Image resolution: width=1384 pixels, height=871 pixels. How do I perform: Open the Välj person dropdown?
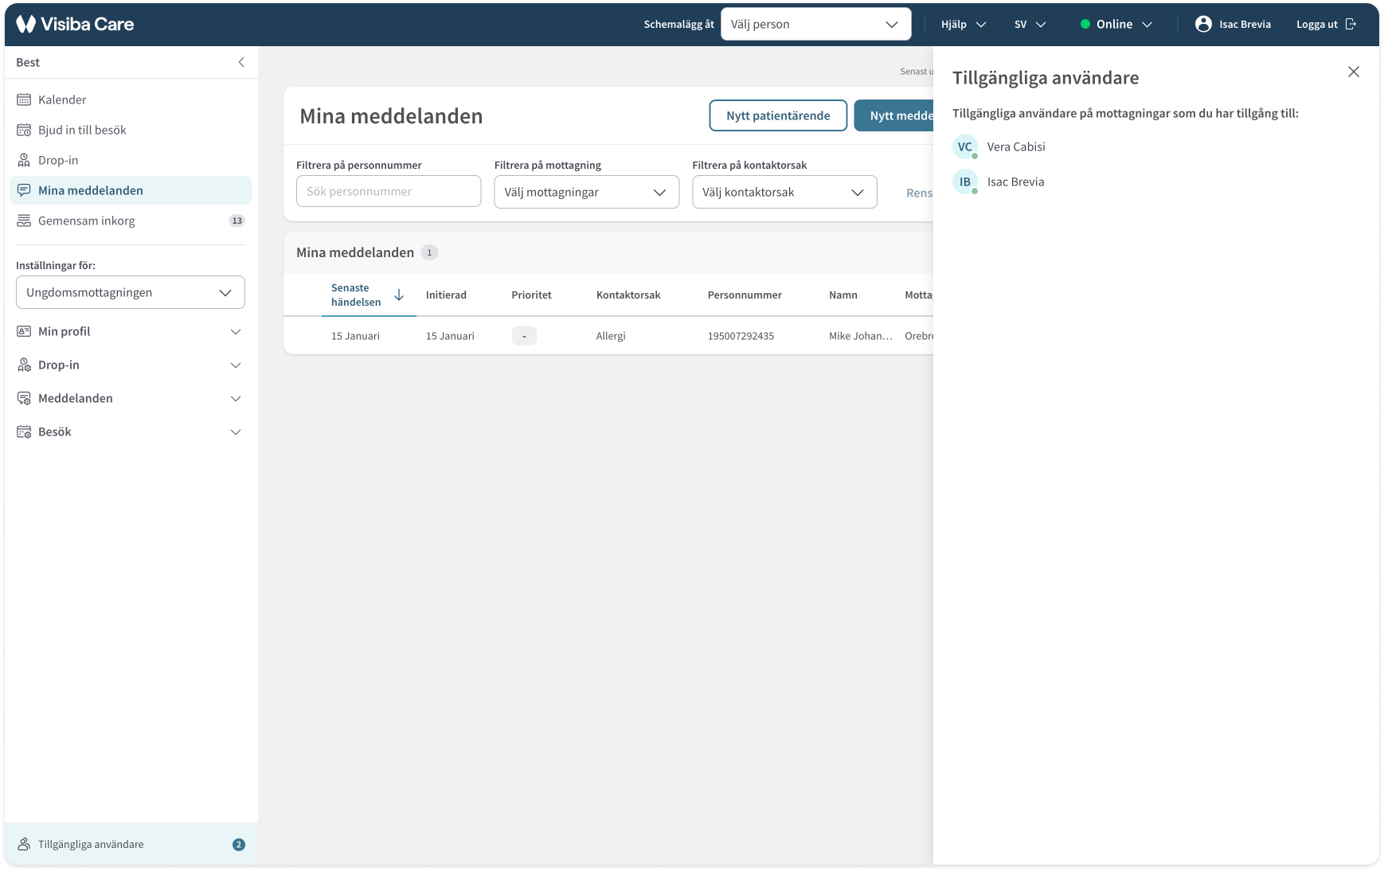point(815,24)
